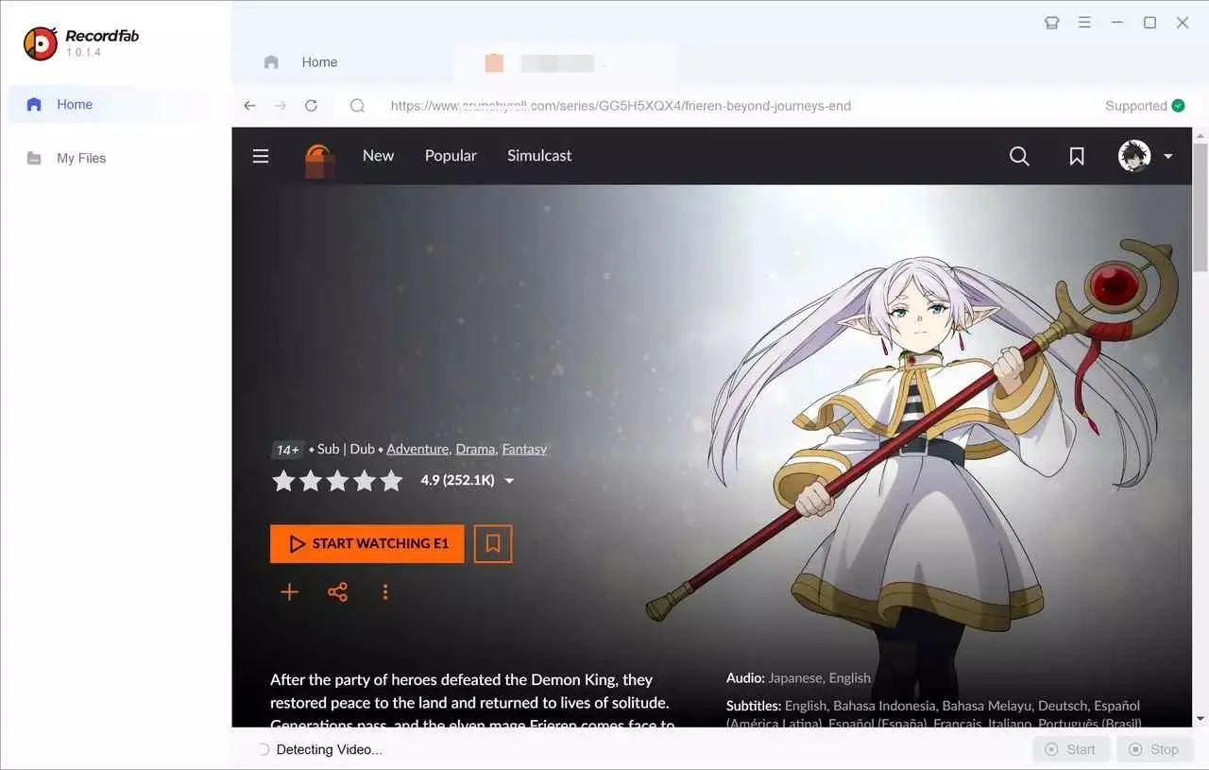Screen dimensions: 1209x770
Task: Click the Audio: Japanese, English text
Action: coord(798,677)
